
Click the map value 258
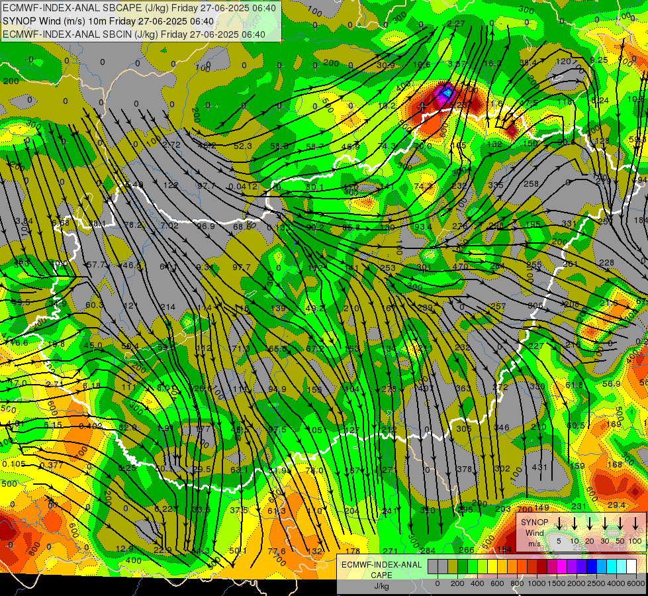(532, 183)
